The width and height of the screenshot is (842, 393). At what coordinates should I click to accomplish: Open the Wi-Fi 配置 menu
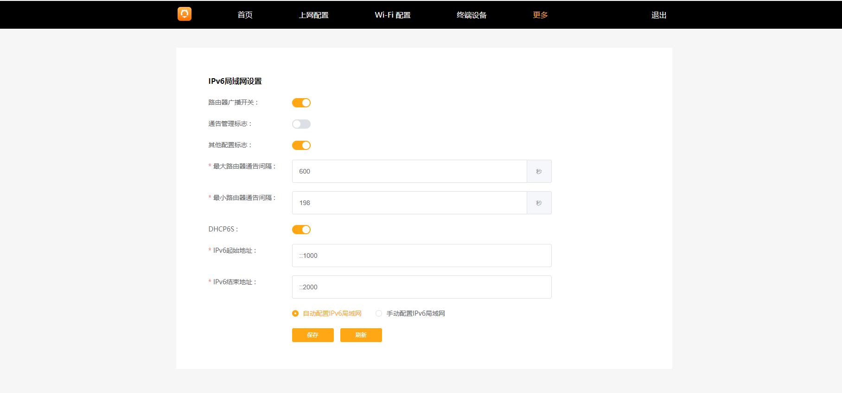coord(393,15)
